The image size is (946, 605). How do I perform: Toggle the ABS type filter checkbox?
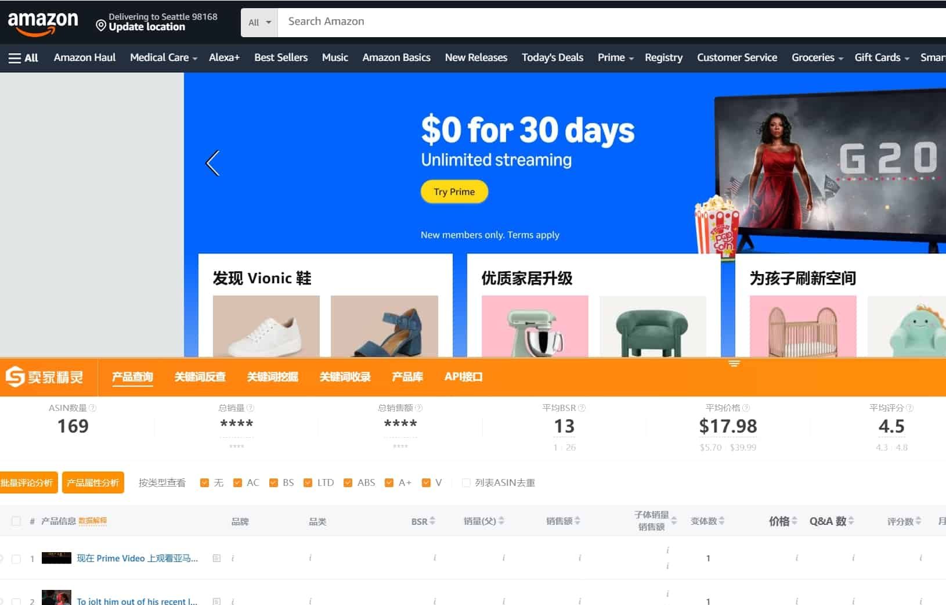pyautogui.click(x=348, y=483)
